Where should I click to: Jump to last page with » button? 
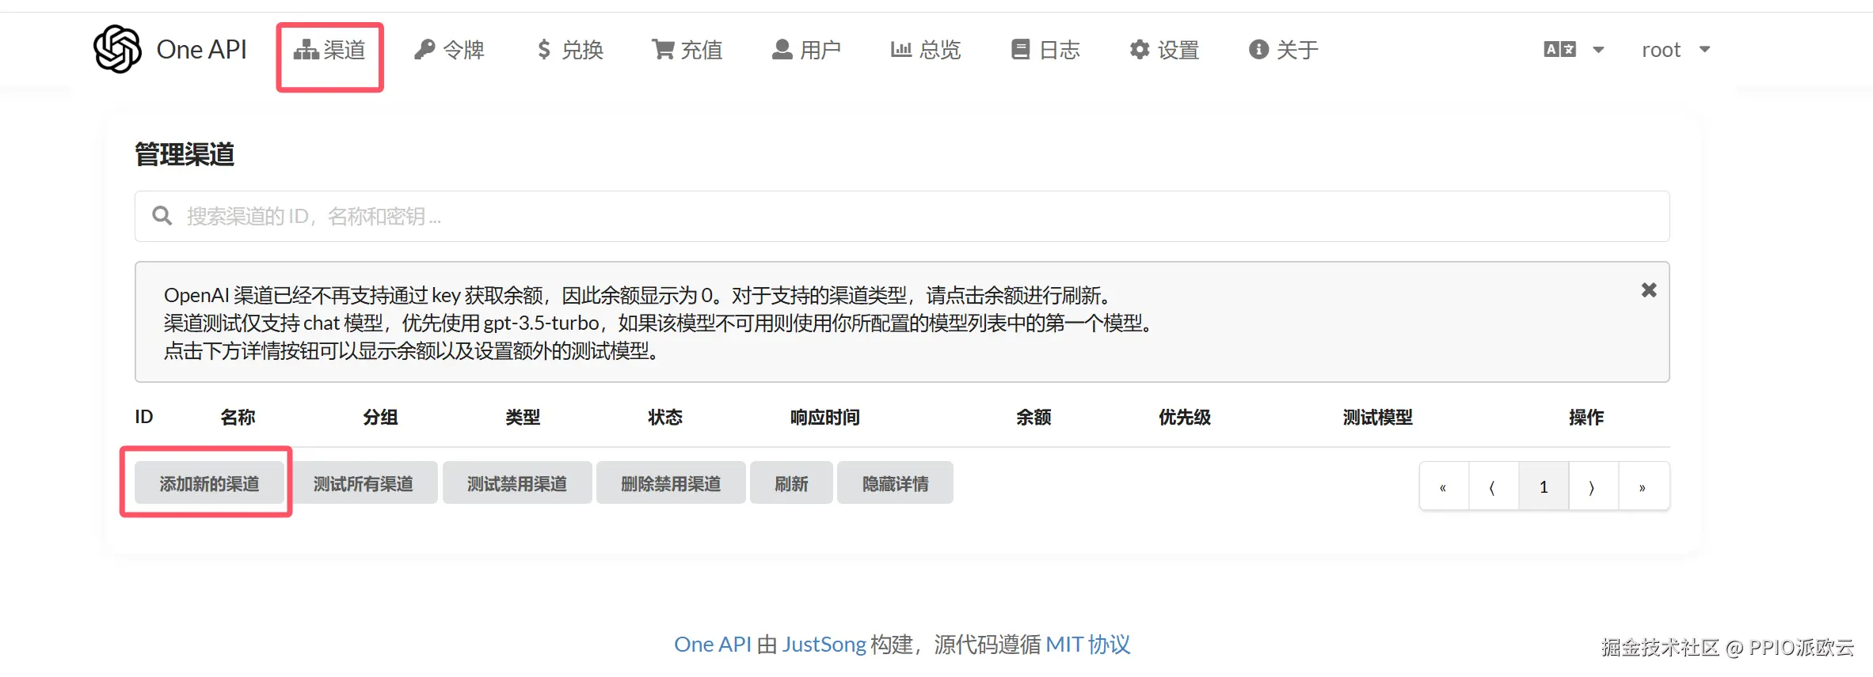[1644, 486]
